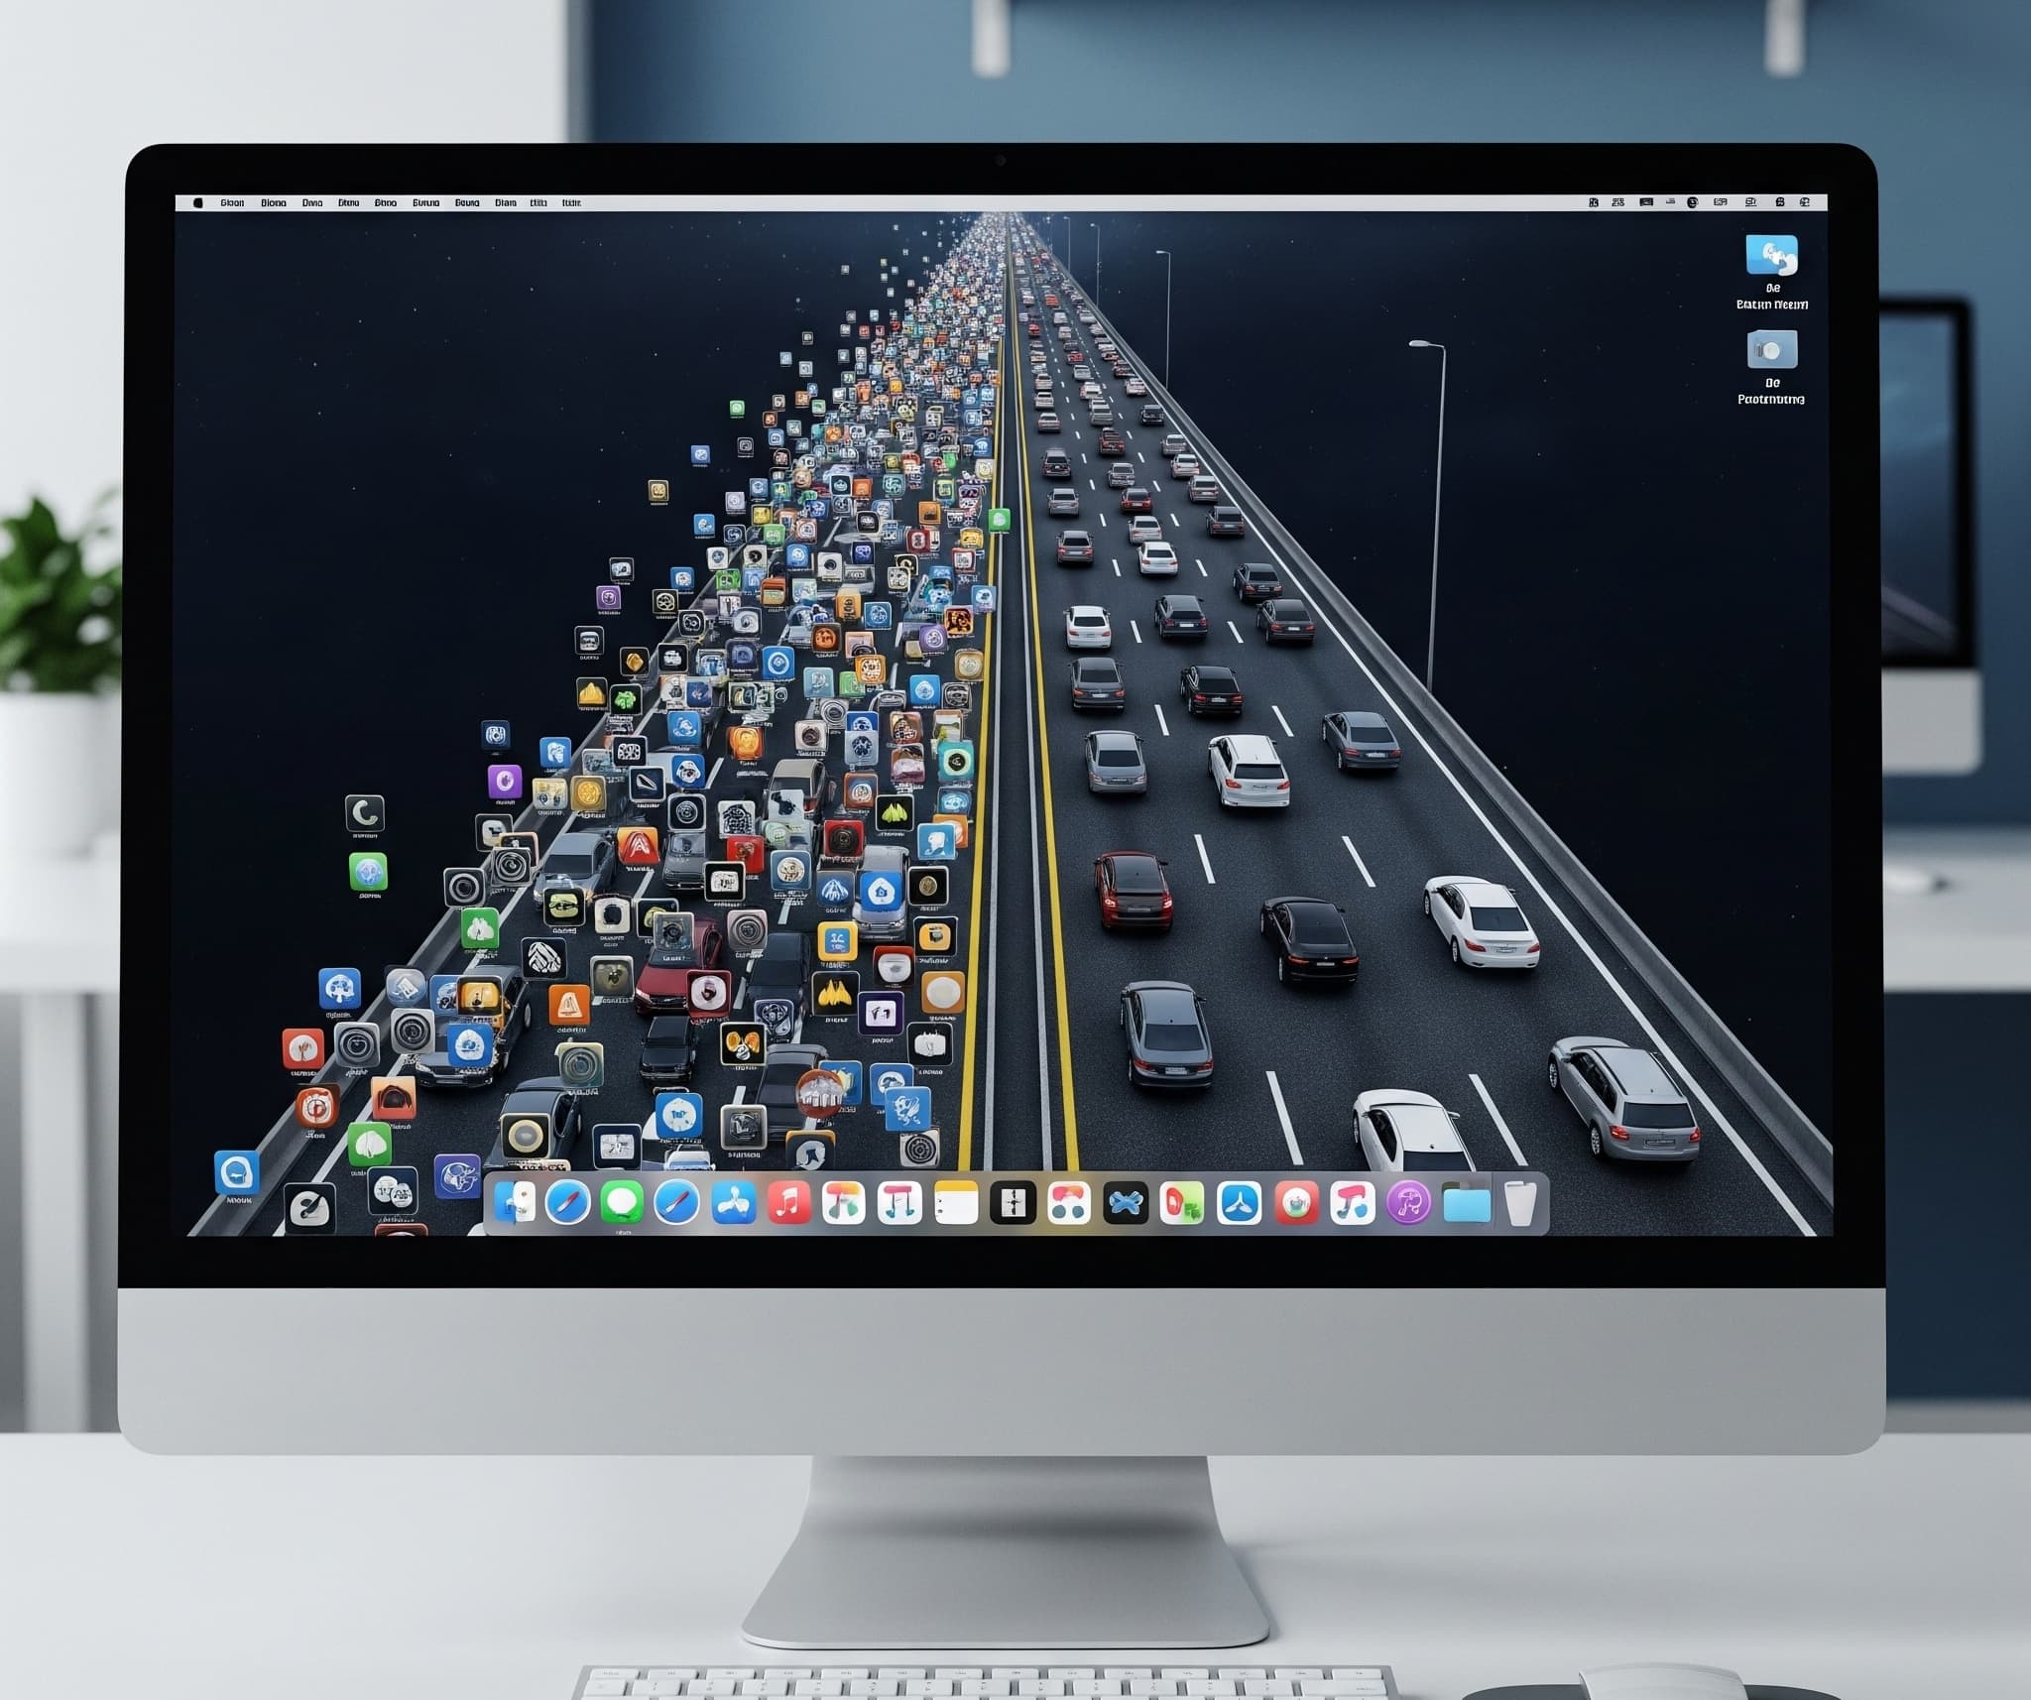Open the gray-blue camera folder desktop icon
Screen dimensions: 2031x1700
tap(1771, 349)
